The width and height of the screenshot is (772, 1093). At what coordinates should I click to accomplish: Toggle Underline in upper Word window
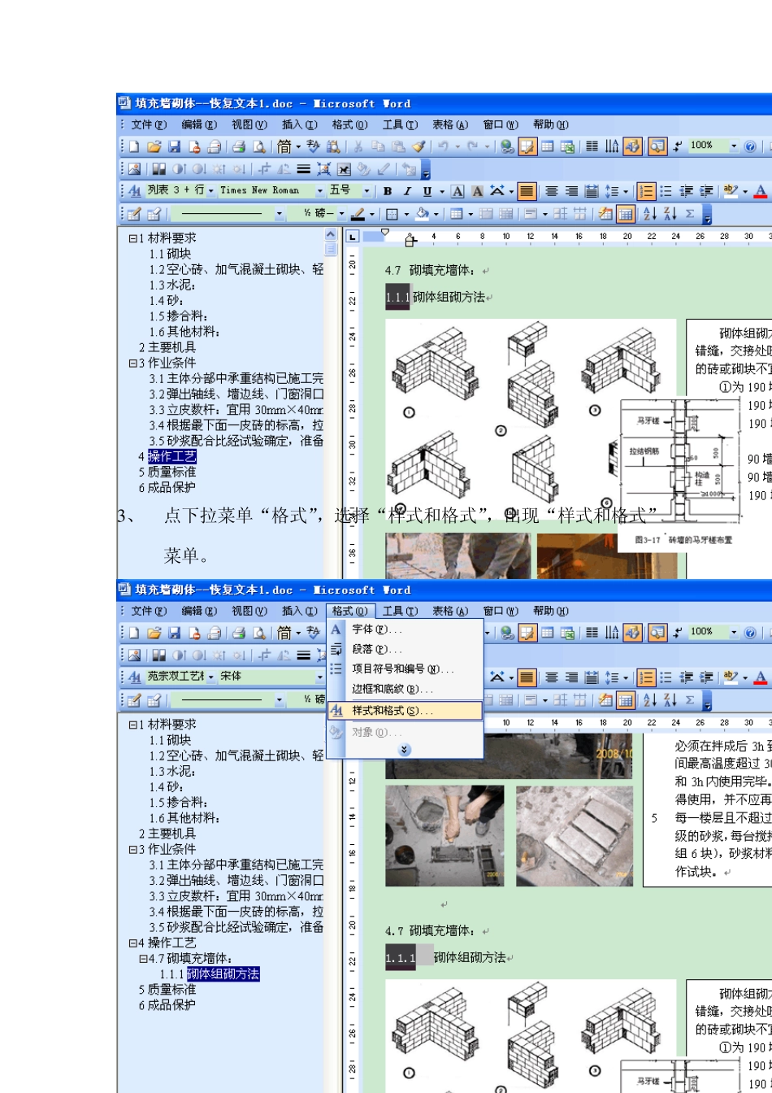pyautogui.click(x=427, y=191)
